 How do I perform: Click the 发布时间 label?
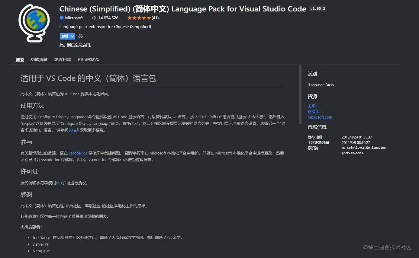pyautogui.click(x=315, y=137)
